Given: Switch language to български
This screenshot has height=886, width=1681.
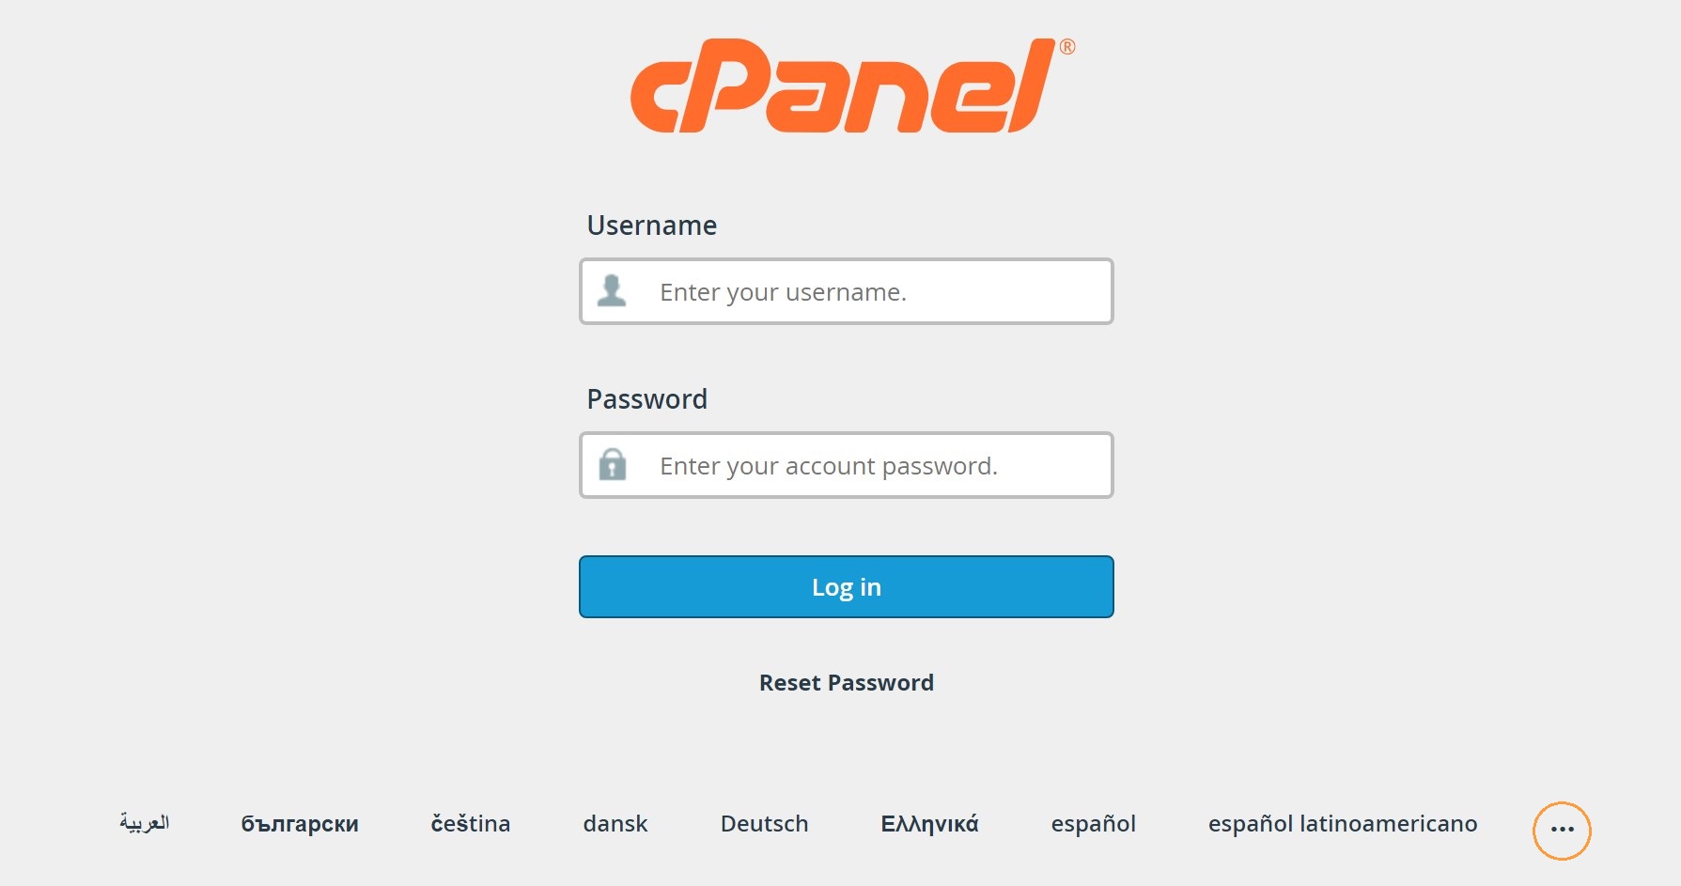Looking at the screenshot, I should point(300,824).
